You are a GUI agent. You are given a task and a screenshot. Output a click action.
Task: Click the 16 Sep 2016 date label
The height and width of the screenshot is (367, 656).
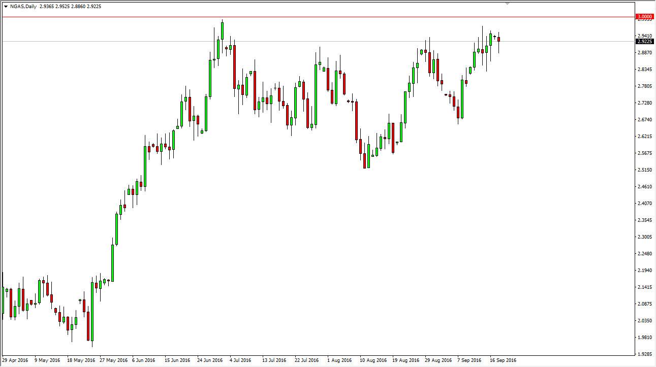pos(503,360)
